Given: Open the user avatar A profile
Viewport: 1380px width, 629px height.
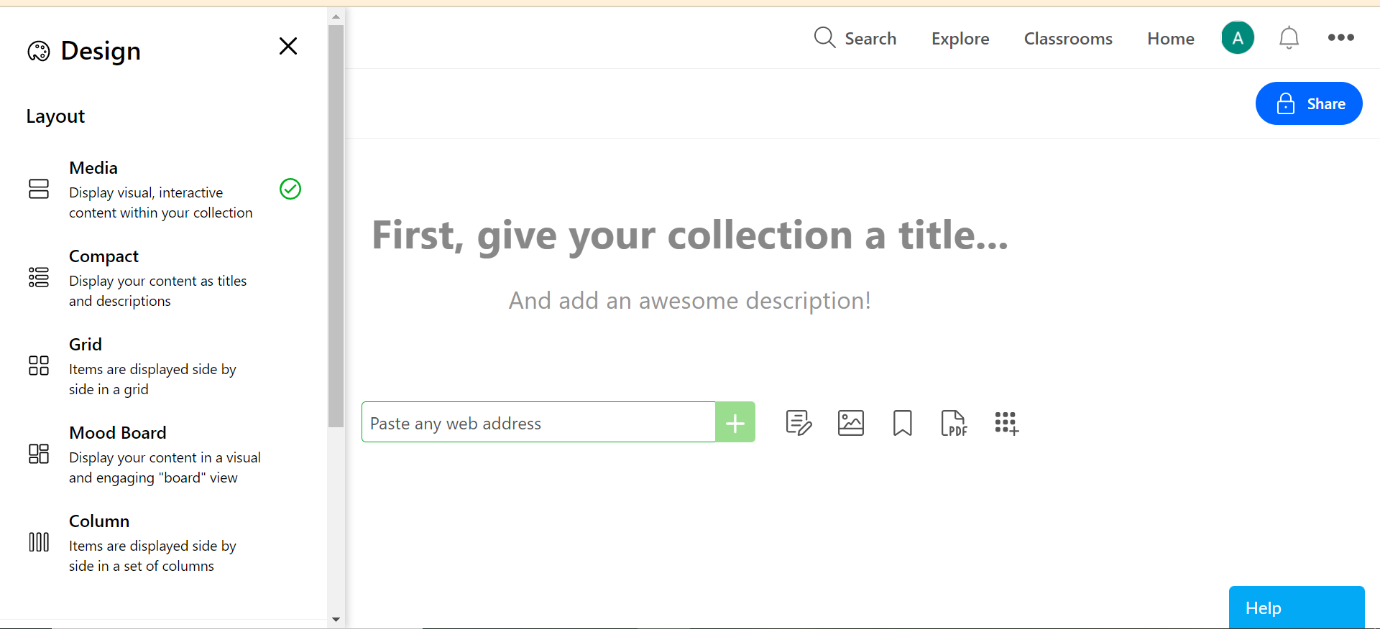Looking at the screenshot, I should tap(1238, 38).
